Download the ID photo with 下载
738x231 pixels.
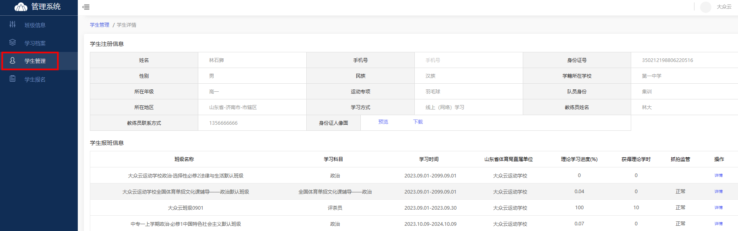click(x=418, y=122)
